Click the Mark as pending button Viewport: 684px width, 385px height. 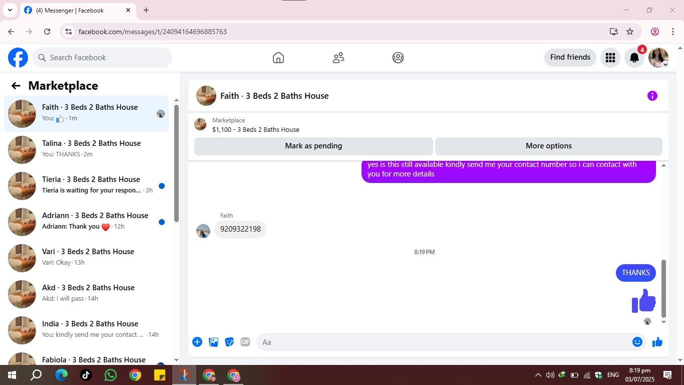click(313, 146)
